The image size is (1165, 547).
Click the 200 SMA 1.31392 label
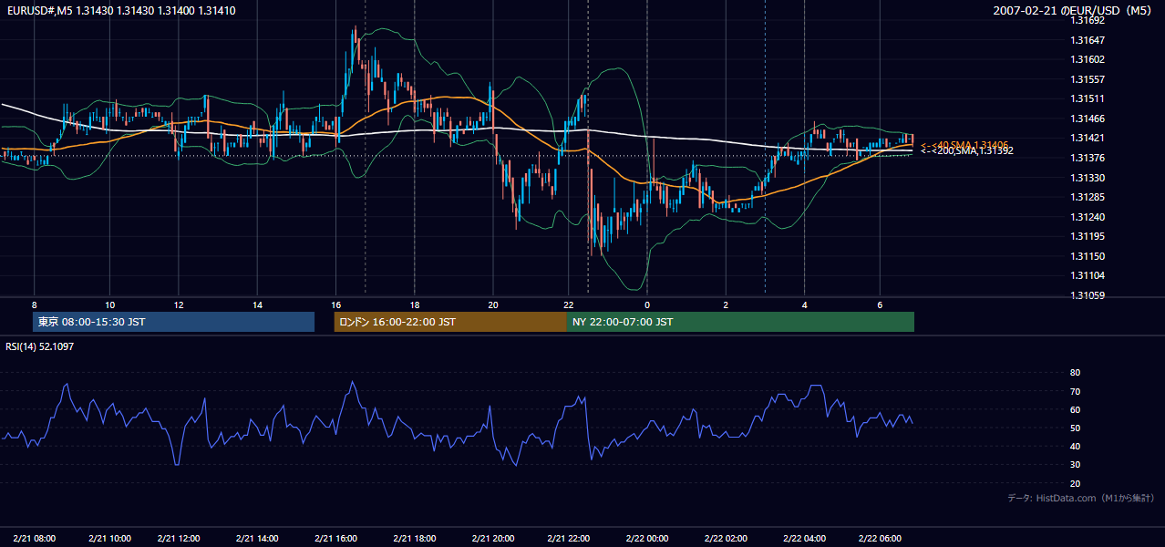(967, 151)
